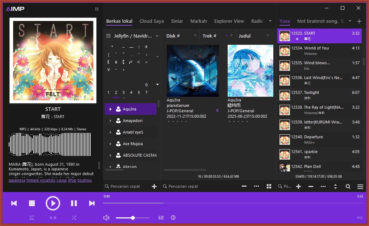Expand the Ariabl'eyeS artist node
Screen dimensions: 369x226
(110, 132)
